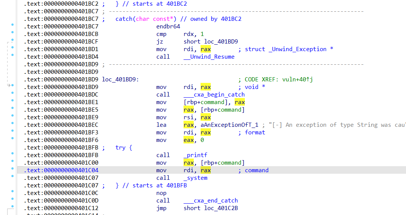Select the loc_401C2B jump target operand
The width and height of the screenshot is (406, 215).
click(x=222, y=208)
